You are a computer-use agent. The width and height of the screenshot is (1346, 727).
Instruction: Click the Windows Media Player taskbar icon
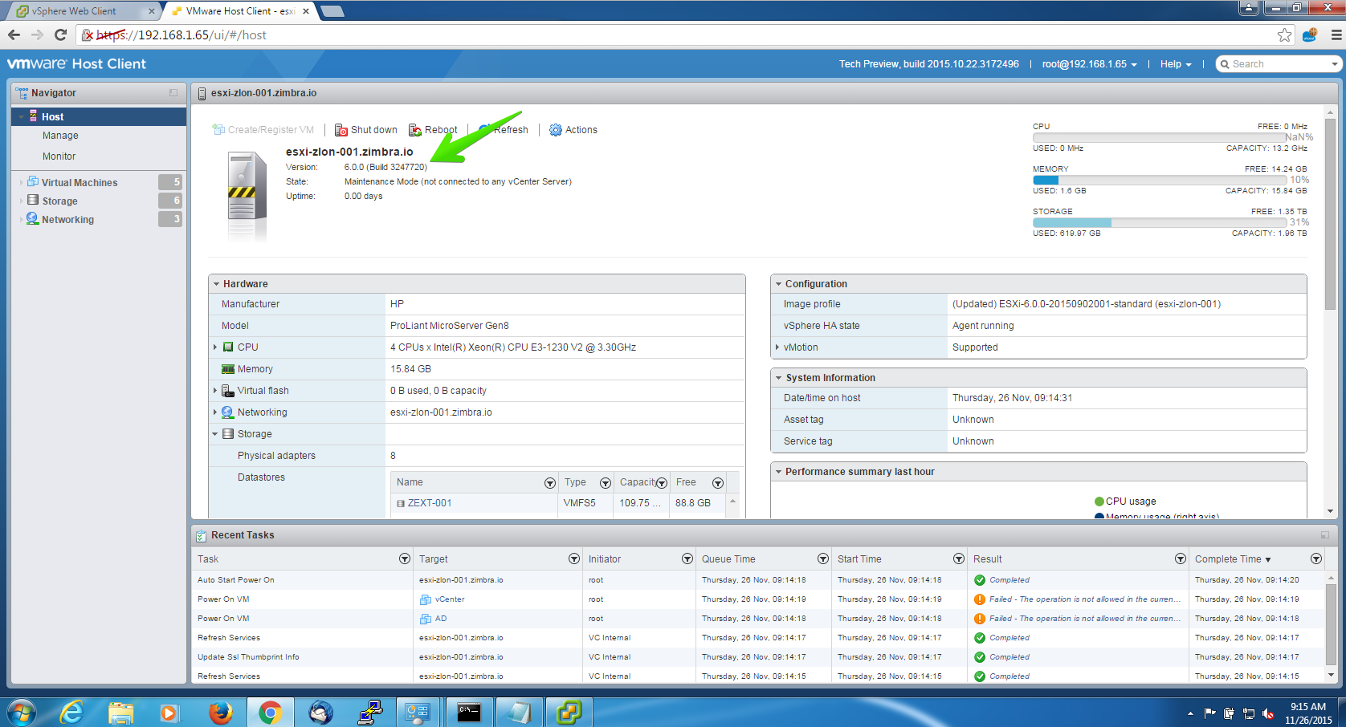pyautogui.click(x=169, y=713)
